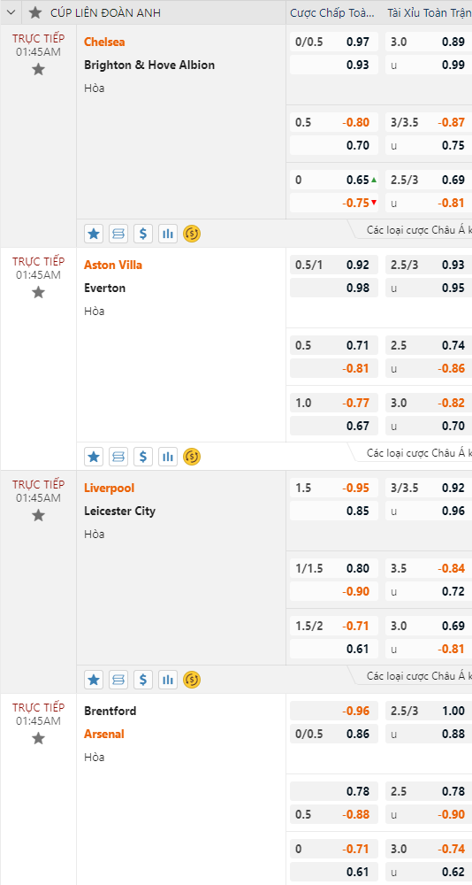The image size is (472, 885).
Task: Select the Tài Xỉu Toàn Trận column header
Action: click(429, 12)
